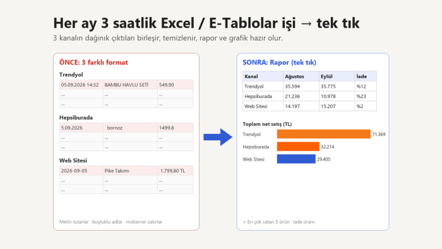442x249 pixels.
Task: Click the 'Hepsiburada' heading in the ÖNCE panel
Action: click(76, 118)
